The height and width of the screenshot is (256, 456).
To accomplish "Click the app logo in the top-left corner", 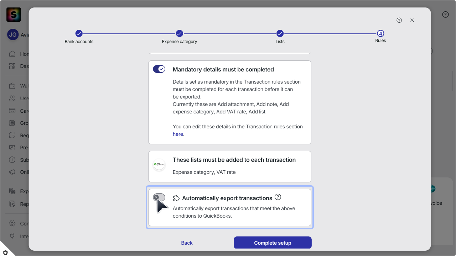I will [14, 15].
